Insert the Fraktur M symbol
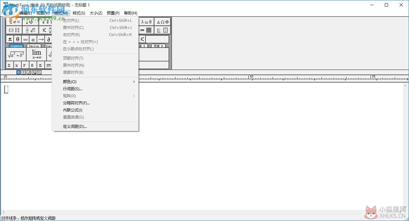This screenshot has height=221, width=409. pos(48,65)
